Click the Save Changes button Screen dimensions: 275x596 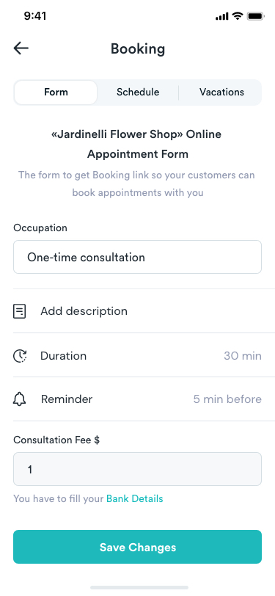138,547
